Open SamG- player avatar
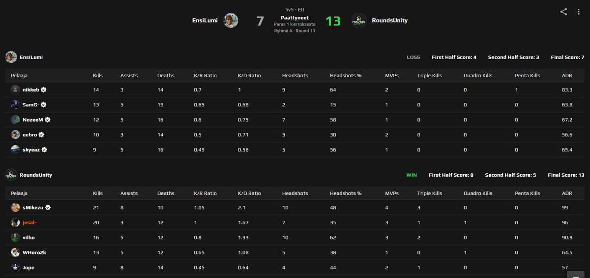The height and width of the screenshot is (278, 590). [x=15, y=105]
